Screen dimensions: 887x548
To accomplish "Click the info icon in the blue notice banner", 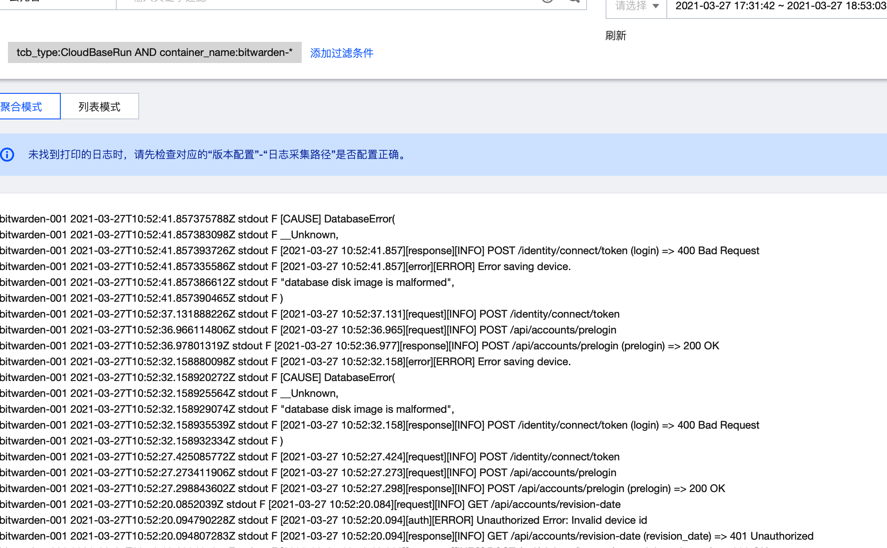I will tap(7, 155).
